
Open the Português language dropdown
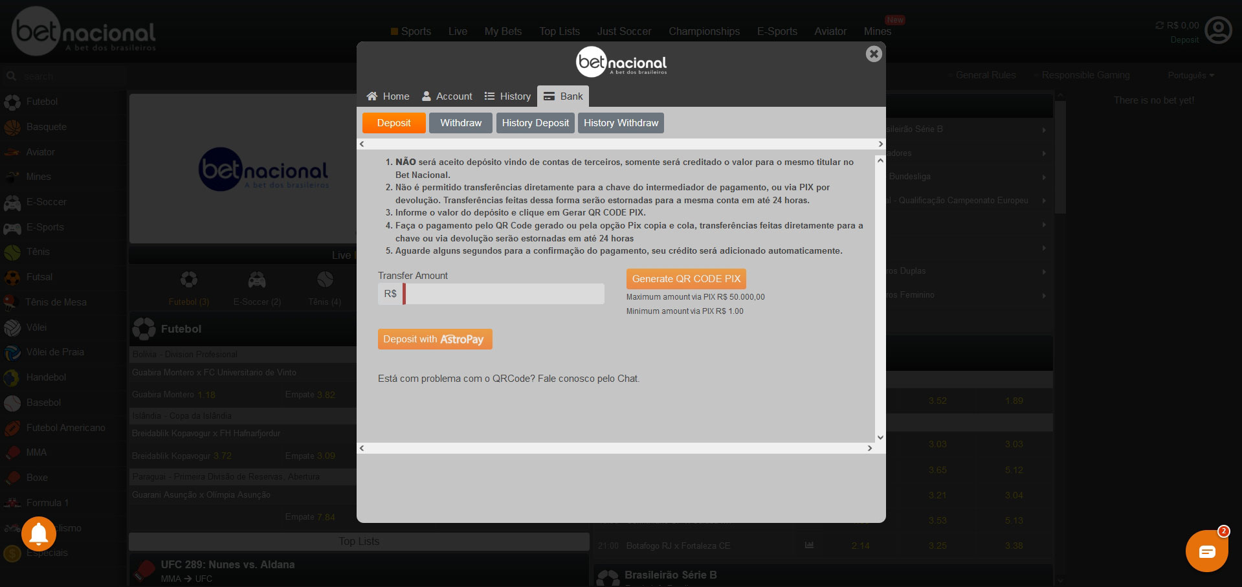click(x=1191, y=76)
